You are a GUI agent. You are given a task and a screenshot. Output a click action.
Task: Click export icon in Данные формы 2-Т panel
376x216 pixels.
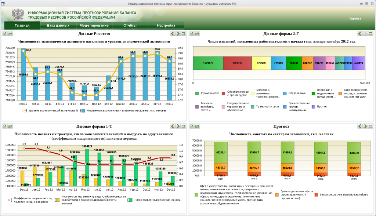coord(197,34)
